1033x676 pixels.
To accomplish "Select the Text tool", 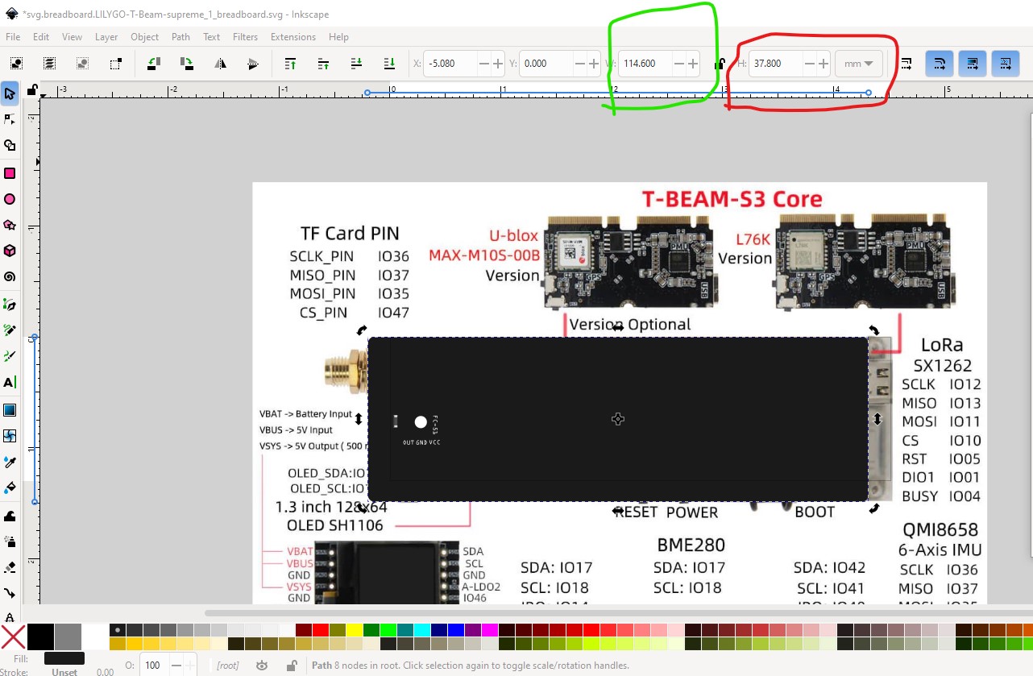I will coord(10,384).
